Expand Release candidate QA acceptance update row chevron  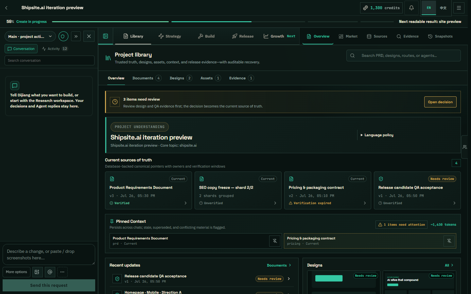(x=289, y=279)
